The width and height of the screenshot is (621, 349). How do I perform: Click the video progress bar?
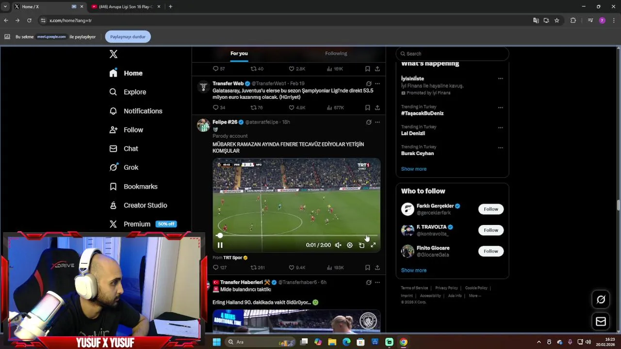pyautogui.click(x=296, y=236)
